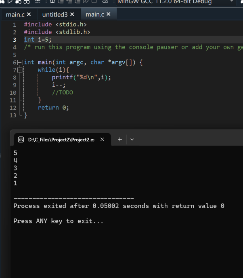243x278 pixels.
Task: Select the Project2.exe console tab
Action: [x=61, y=140]
